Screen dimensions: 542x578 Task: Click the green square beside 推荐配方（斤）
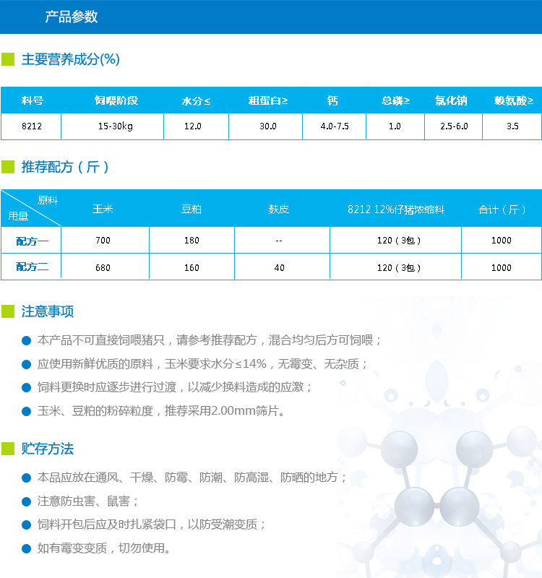(x=8, y=167)
